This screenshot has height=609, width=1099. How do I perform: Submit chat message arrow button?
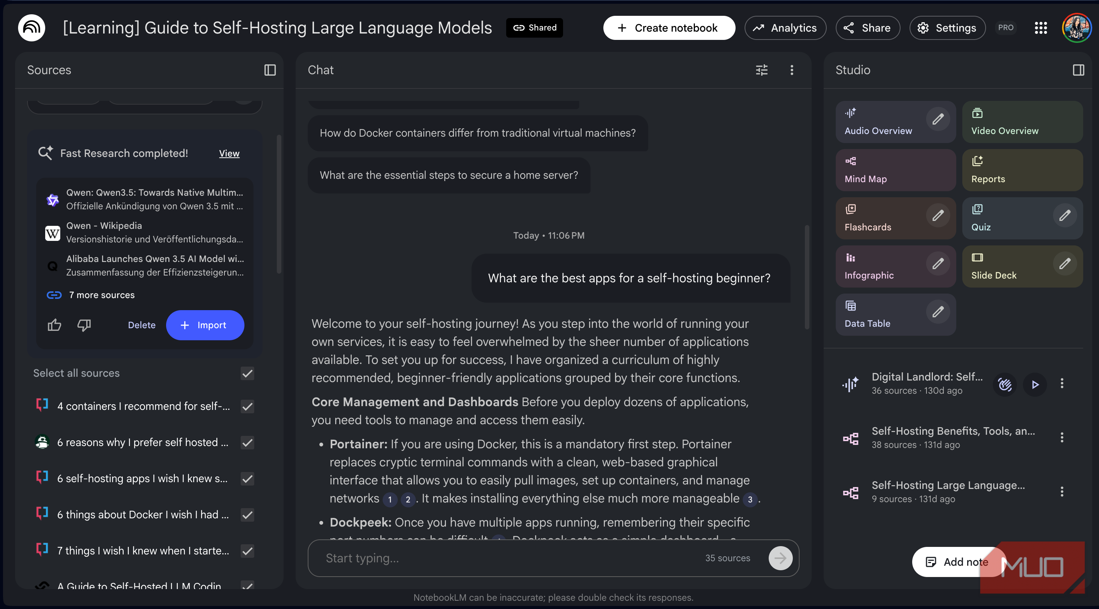tap(780, 558)
